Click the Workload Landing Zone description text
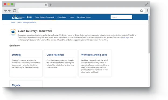This screenshot has height=100, width=168. [95, 66]
